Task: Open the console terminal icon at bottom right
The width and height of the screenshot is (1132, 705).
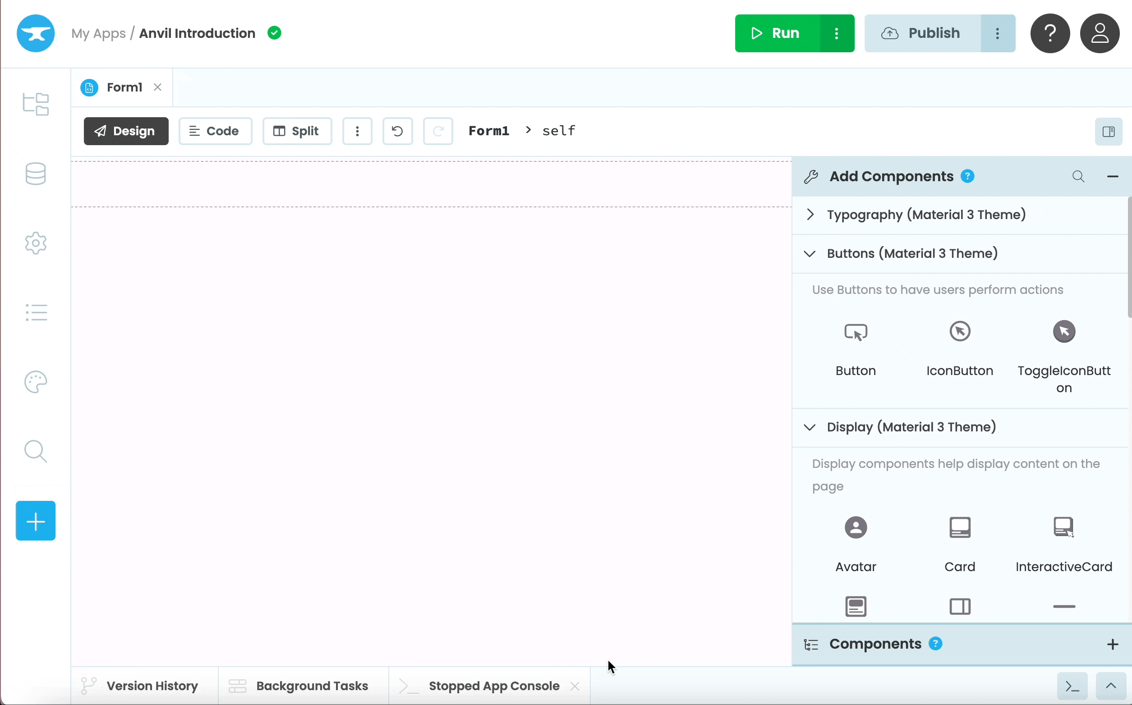Action: (x=1072, y=686)
